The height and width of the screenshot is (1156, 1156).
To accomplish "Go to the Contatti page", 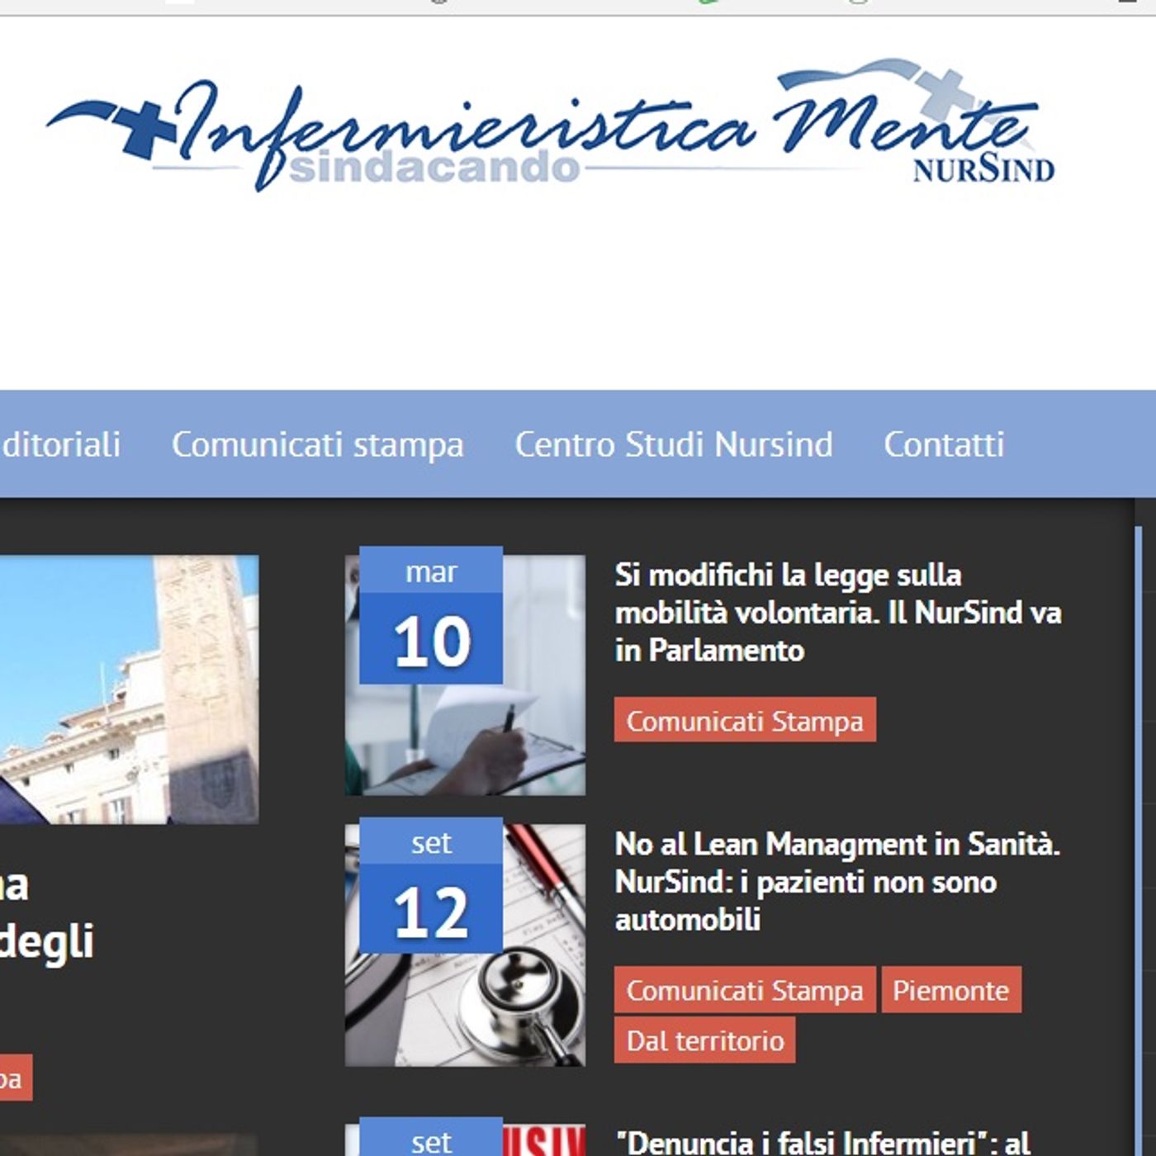I will point(944,444).
